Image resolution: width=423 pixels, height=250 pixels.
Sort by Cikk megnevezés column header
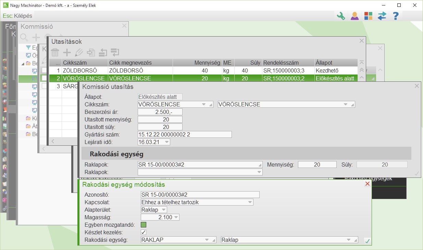[140, 63]
